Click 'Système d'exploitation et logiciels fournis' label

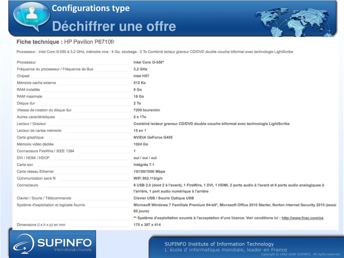click(x=51, y=205)
